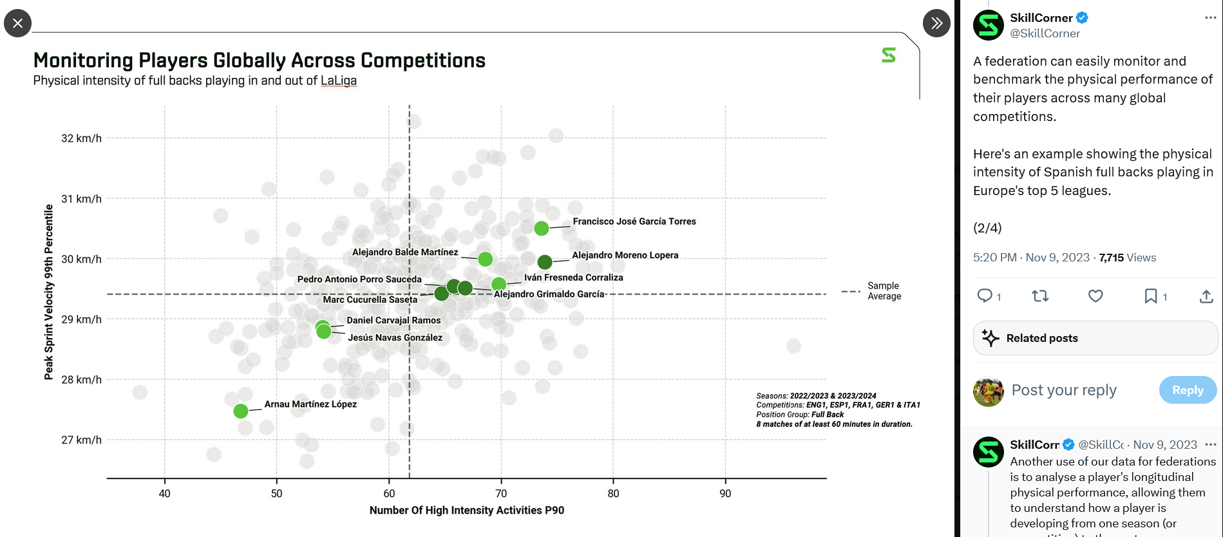This screenshot has height=537, width=1223.
Task: Open the @SkillCorner handle link
Action: point(1045,33)
